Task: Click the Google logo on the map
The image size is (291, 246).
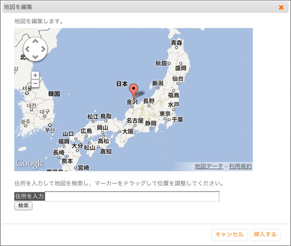Action: coord(30,164)
